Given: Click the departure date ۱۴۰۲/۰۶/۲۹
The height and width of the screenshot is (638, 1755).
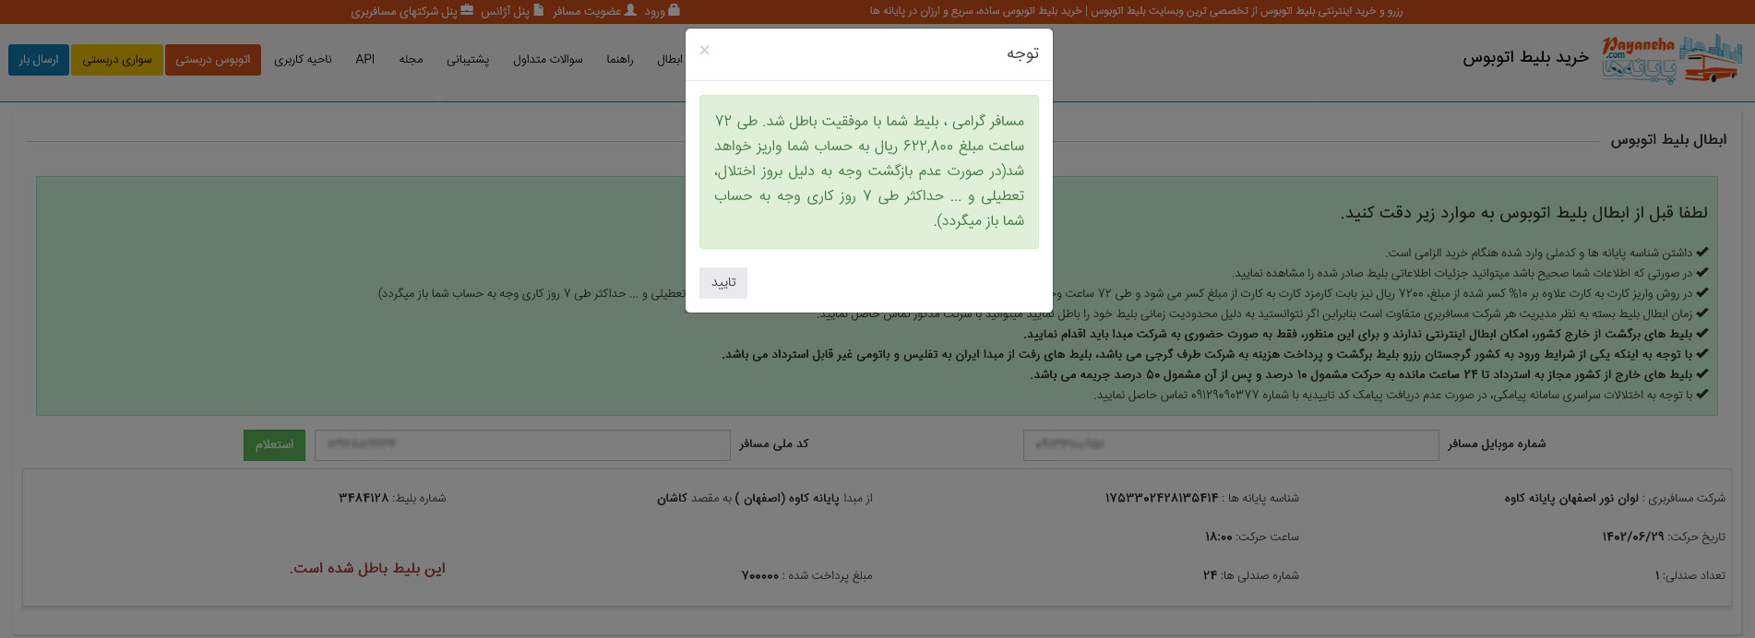Looking at the screenshot, I should [x=1633, y=537].
